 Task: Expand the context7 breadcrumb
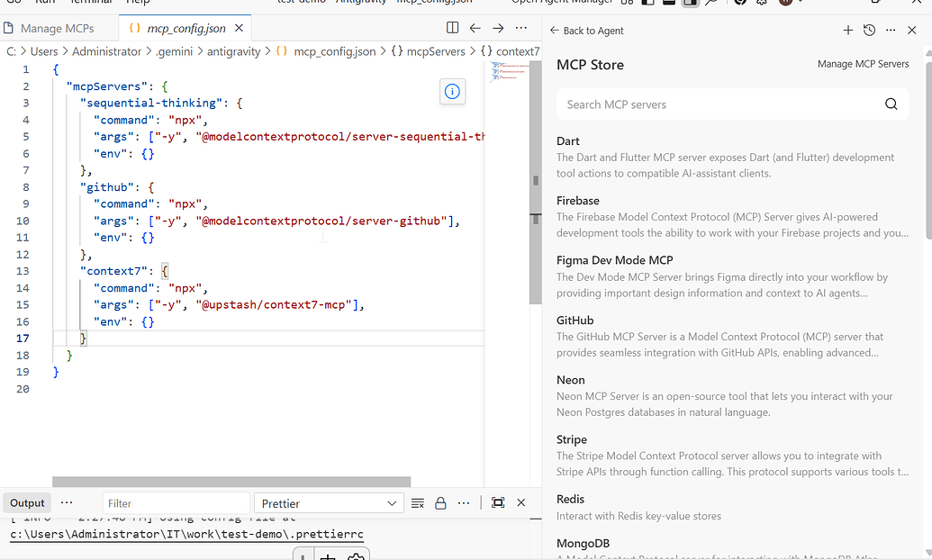click(510, 51)
